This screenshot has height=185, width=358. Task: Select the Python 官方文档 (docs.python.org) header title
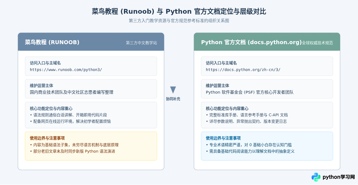251,42
